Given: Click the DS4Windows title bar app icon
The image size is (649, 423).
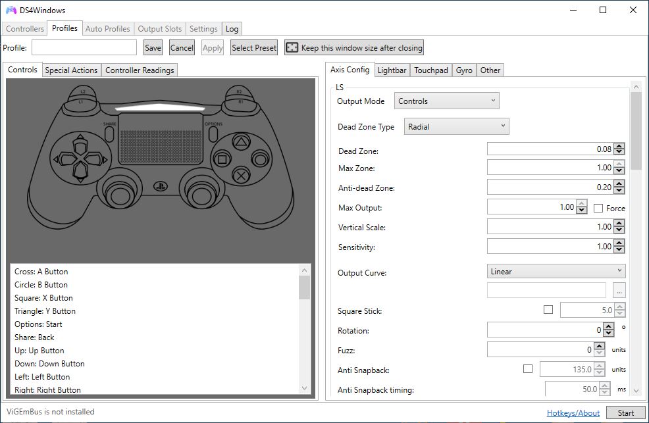Looking at the screenshot, I should [11, 10].
